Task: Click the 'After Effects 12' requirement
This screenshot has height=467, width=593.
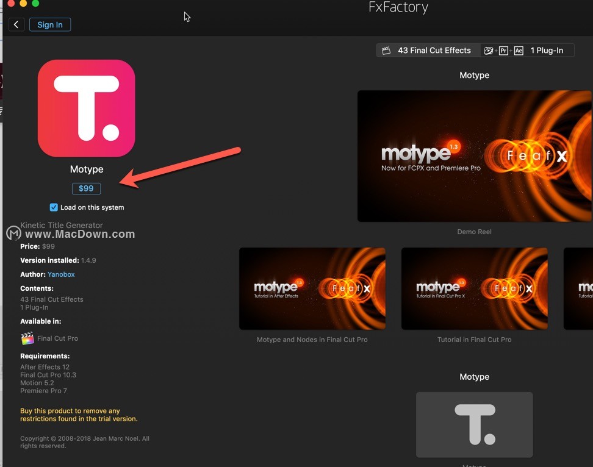Action: pos(45,367)
